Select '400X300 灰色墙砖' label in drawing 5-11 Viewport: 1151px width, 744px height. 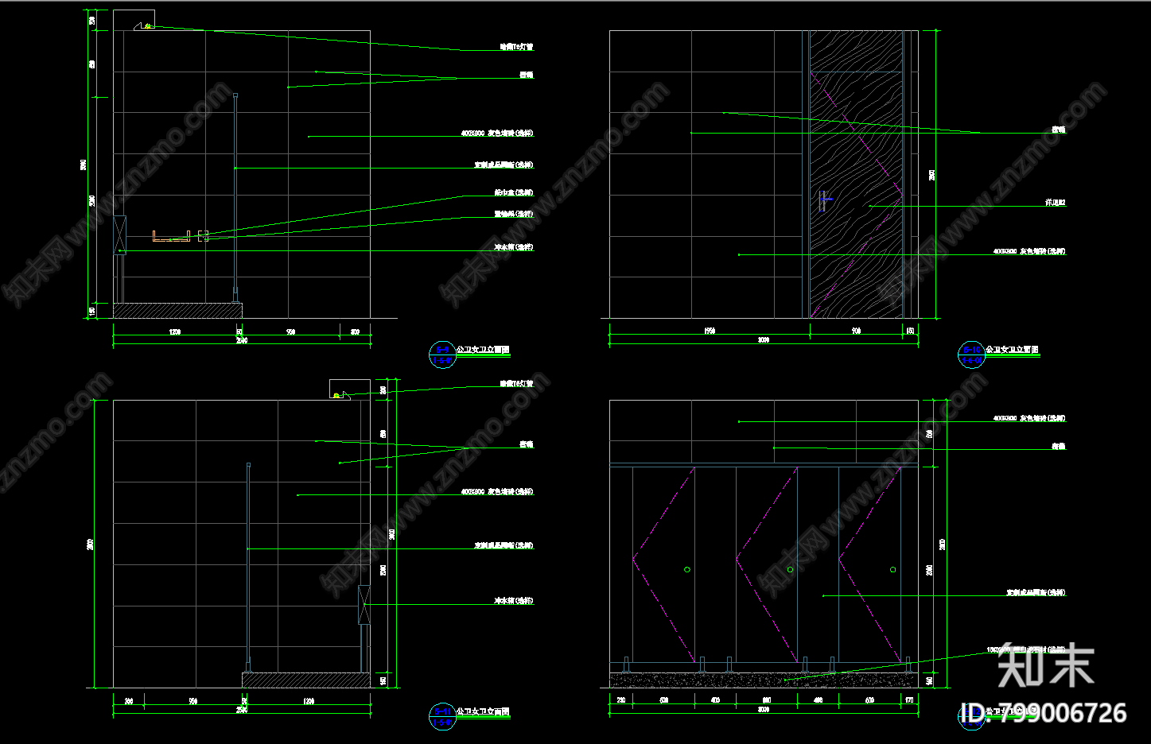coord(497,491)
